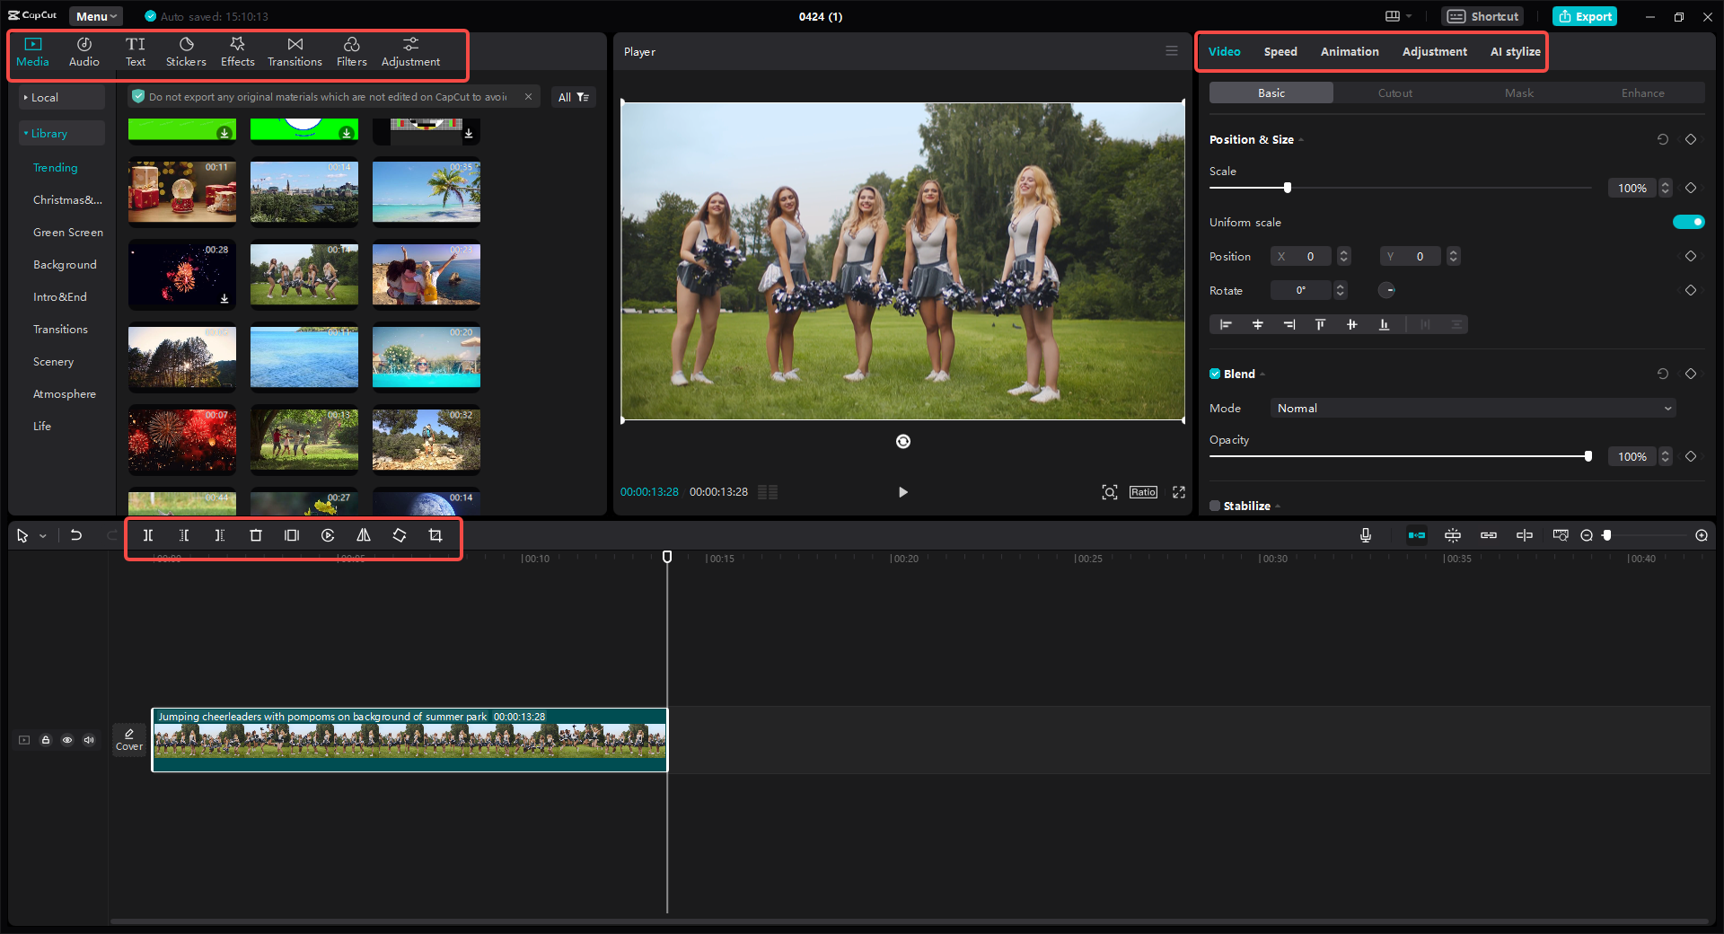The image size is (1724, 934).
Task: Switch to the Cutout tab
Action: [1394, 93]
